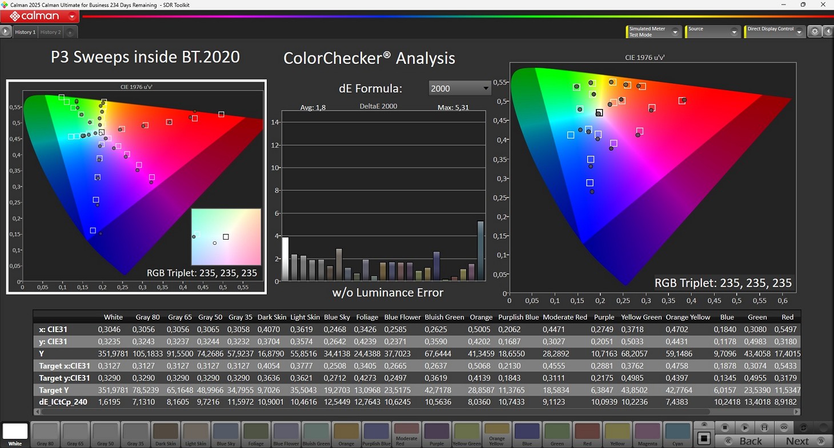The image size is (834, 448).
Task: Select the Light Skin patch
Action: (195, 434)
